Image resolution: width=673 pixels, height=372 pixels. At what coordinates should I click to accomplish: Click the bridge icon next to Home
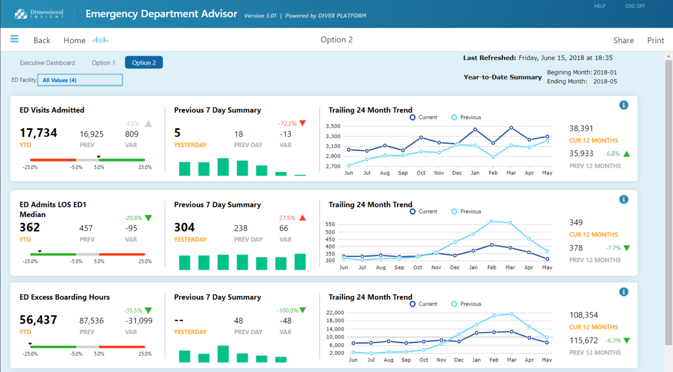(100, 40)
